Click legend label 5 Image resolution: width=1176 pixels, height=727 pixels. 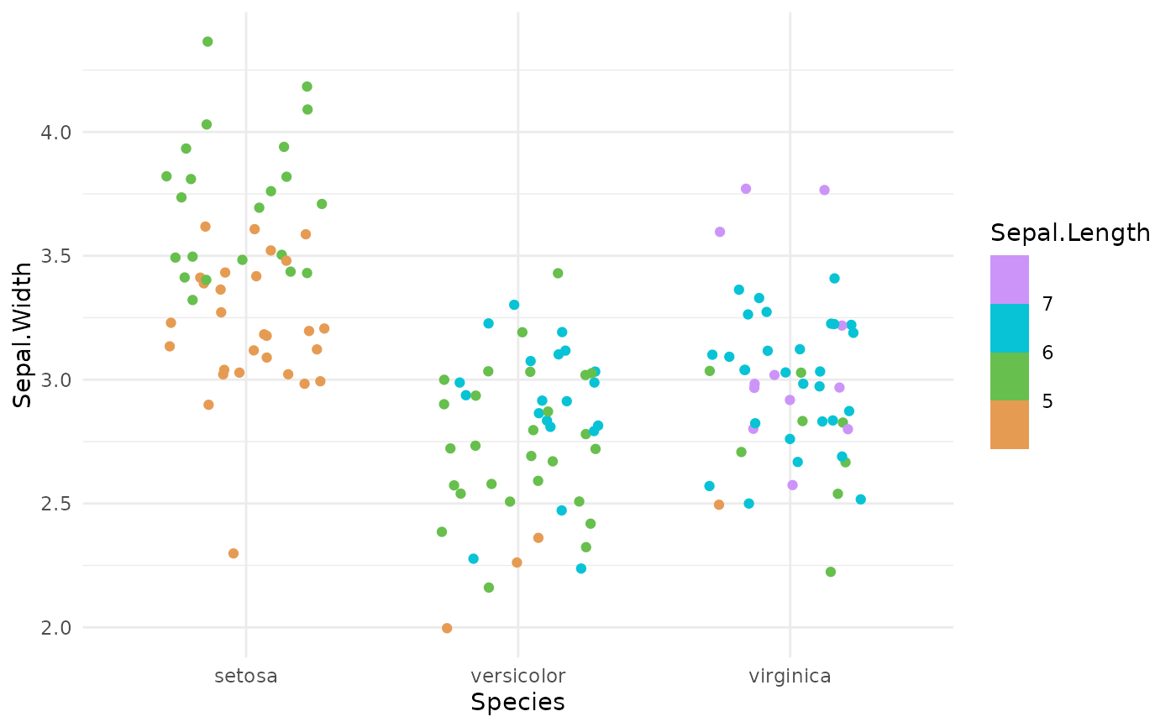coord(1047,400)
